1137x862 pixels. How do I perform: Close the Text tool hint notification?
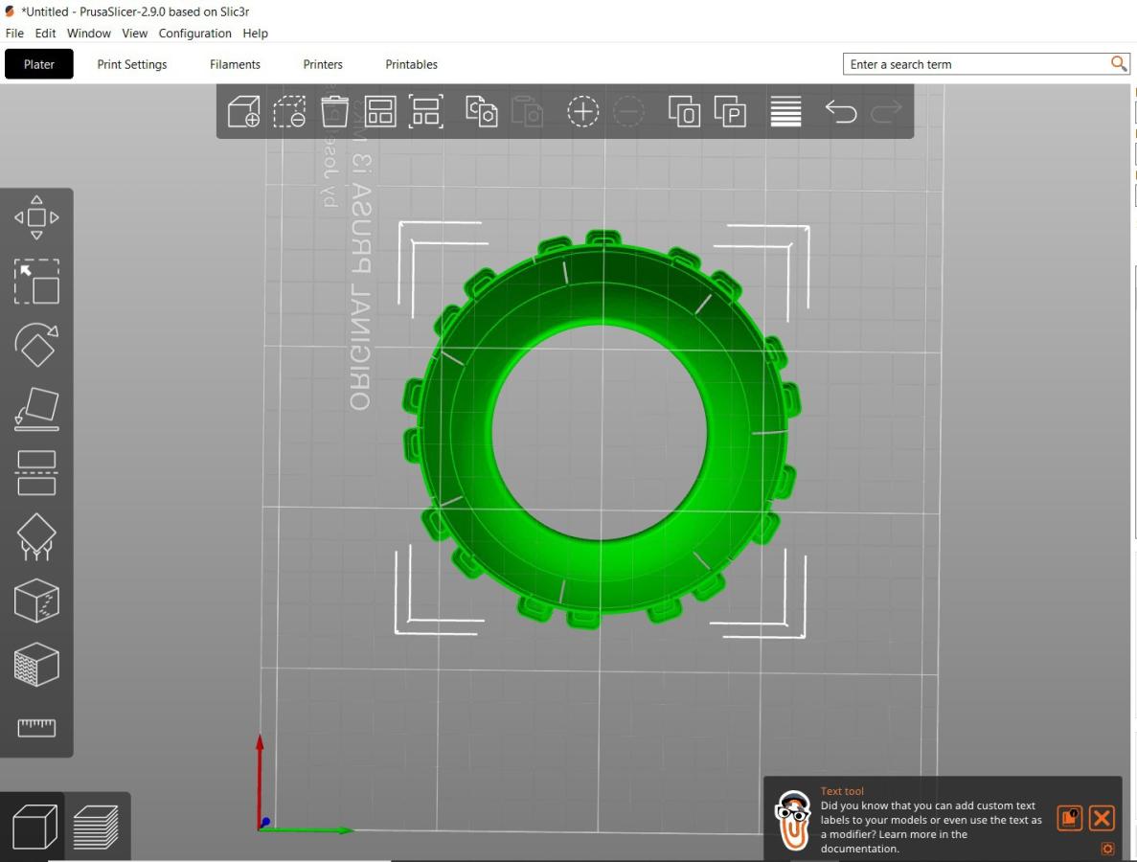[x=1102, y=818]
